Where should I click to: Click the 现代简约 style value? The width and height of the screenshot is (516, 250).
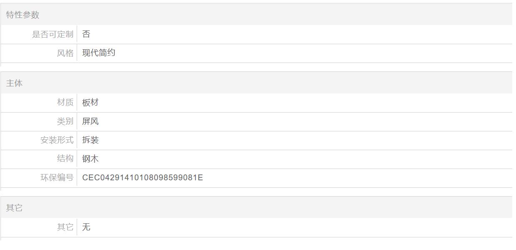(98, 53)
